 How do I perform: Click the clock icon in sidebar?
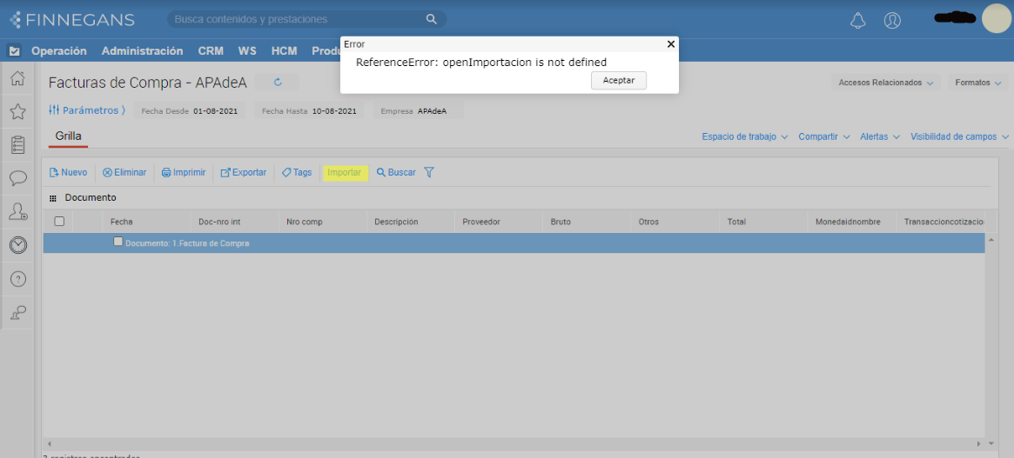tap(17, 245)
